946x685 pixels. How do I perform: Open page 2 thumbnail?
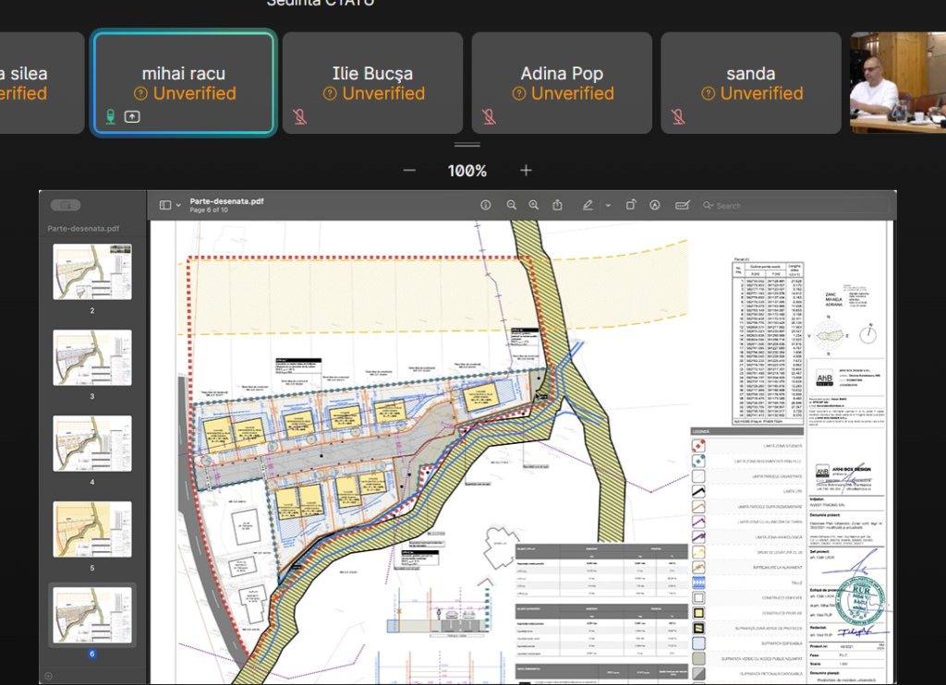[92, 272]
